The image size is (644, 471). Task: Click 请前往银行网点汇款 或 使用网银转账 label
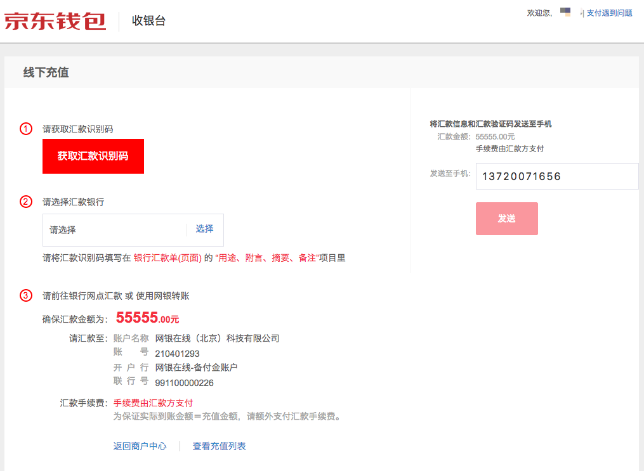[116, 296]
